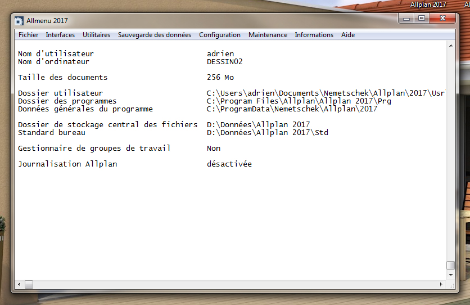The image size is (470, 305).
Task: Click horizontal scrollbar right arrow
Action: tap(441, 284)
